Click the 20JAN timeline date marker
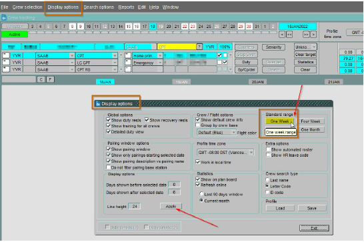The height and width of the screenshot is (242, 364). click(258, 82)
